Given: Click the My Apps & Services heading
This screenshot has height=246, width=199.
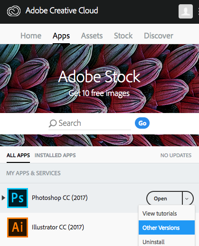Looking at the screenshot, I should 33,173.
